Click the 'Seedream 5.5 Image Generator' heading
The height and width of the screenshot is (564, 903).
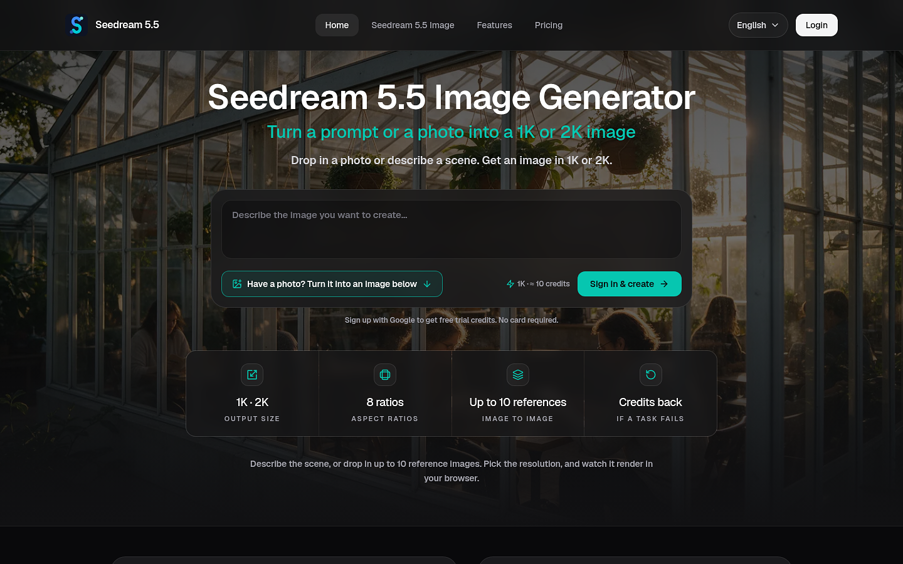pos(451,98)
